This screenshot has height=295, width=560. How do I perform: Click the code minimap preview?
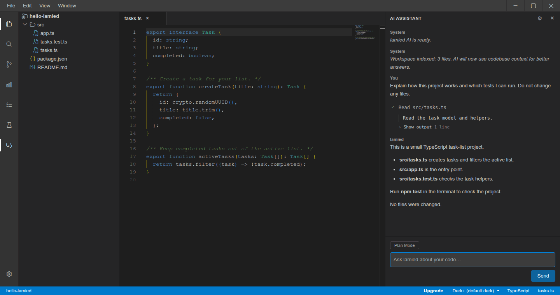(365, 33)
